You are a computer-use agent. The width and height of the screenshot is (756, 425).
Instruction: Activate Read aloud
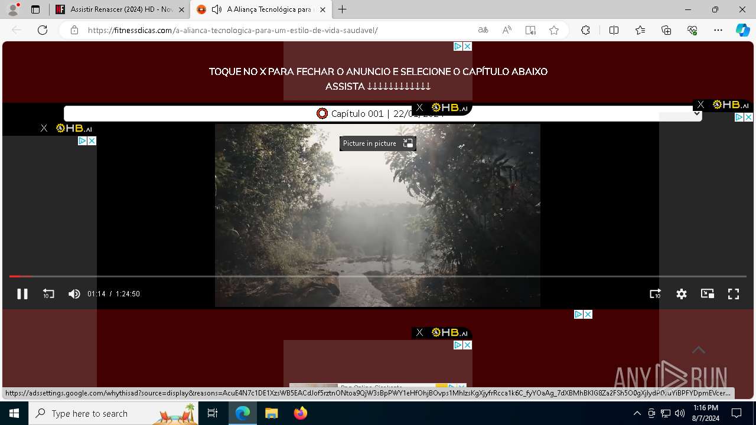point(507,30)
